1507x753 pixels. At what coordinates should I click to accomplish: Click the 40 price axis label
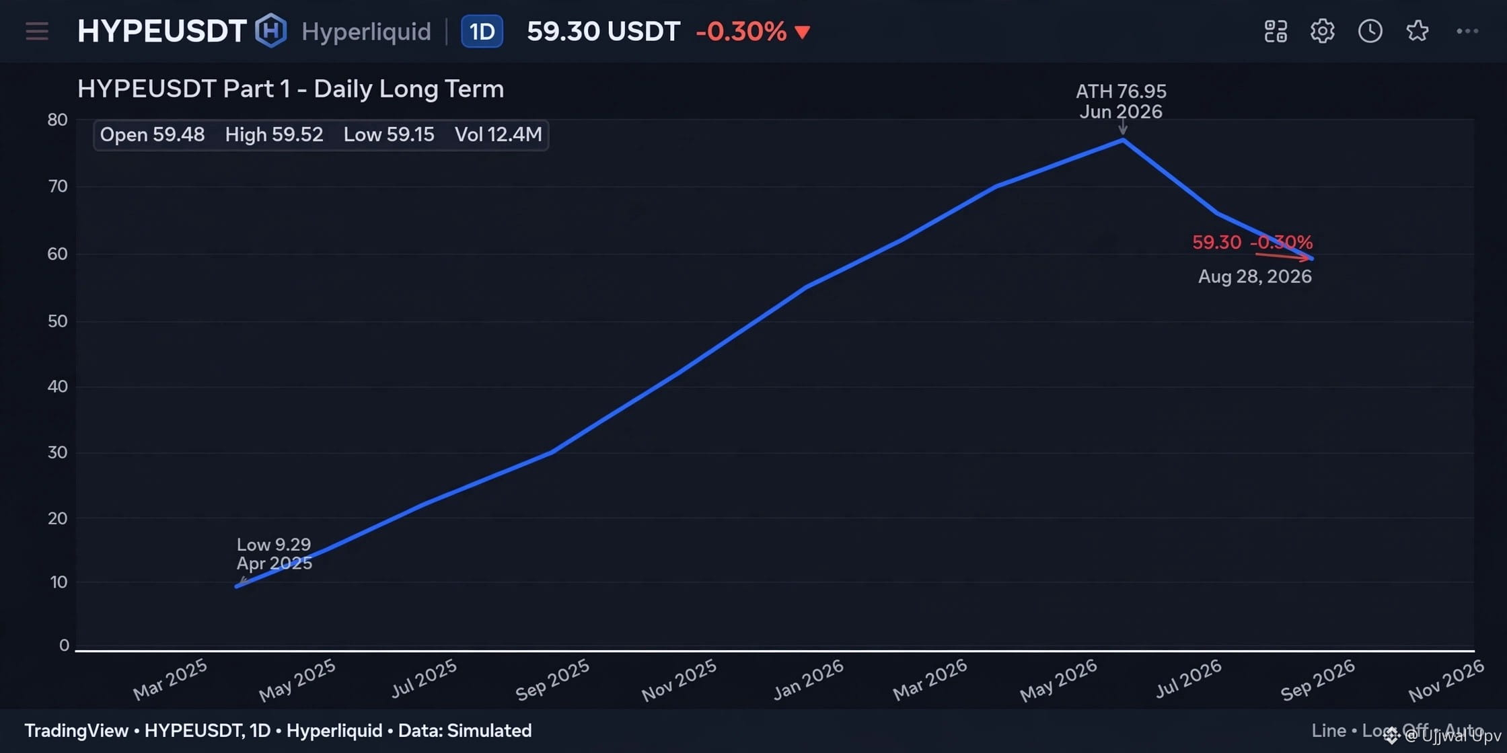[x=57, y=386]
